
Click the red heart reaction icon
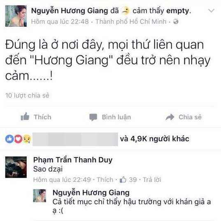point(18,139)
